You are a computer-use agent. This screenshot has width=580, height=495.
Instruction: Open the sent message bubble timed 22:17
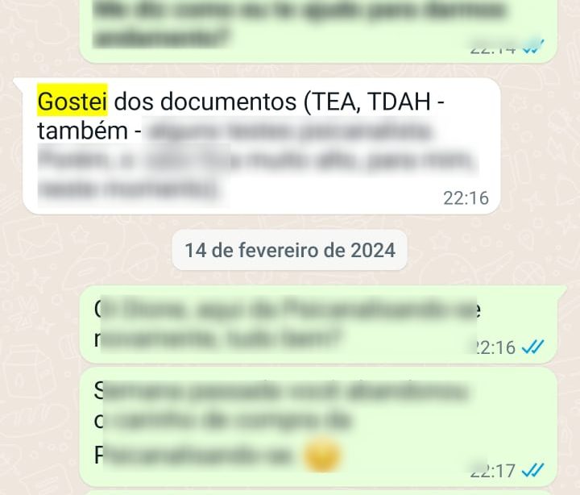(x=318, y=427)
